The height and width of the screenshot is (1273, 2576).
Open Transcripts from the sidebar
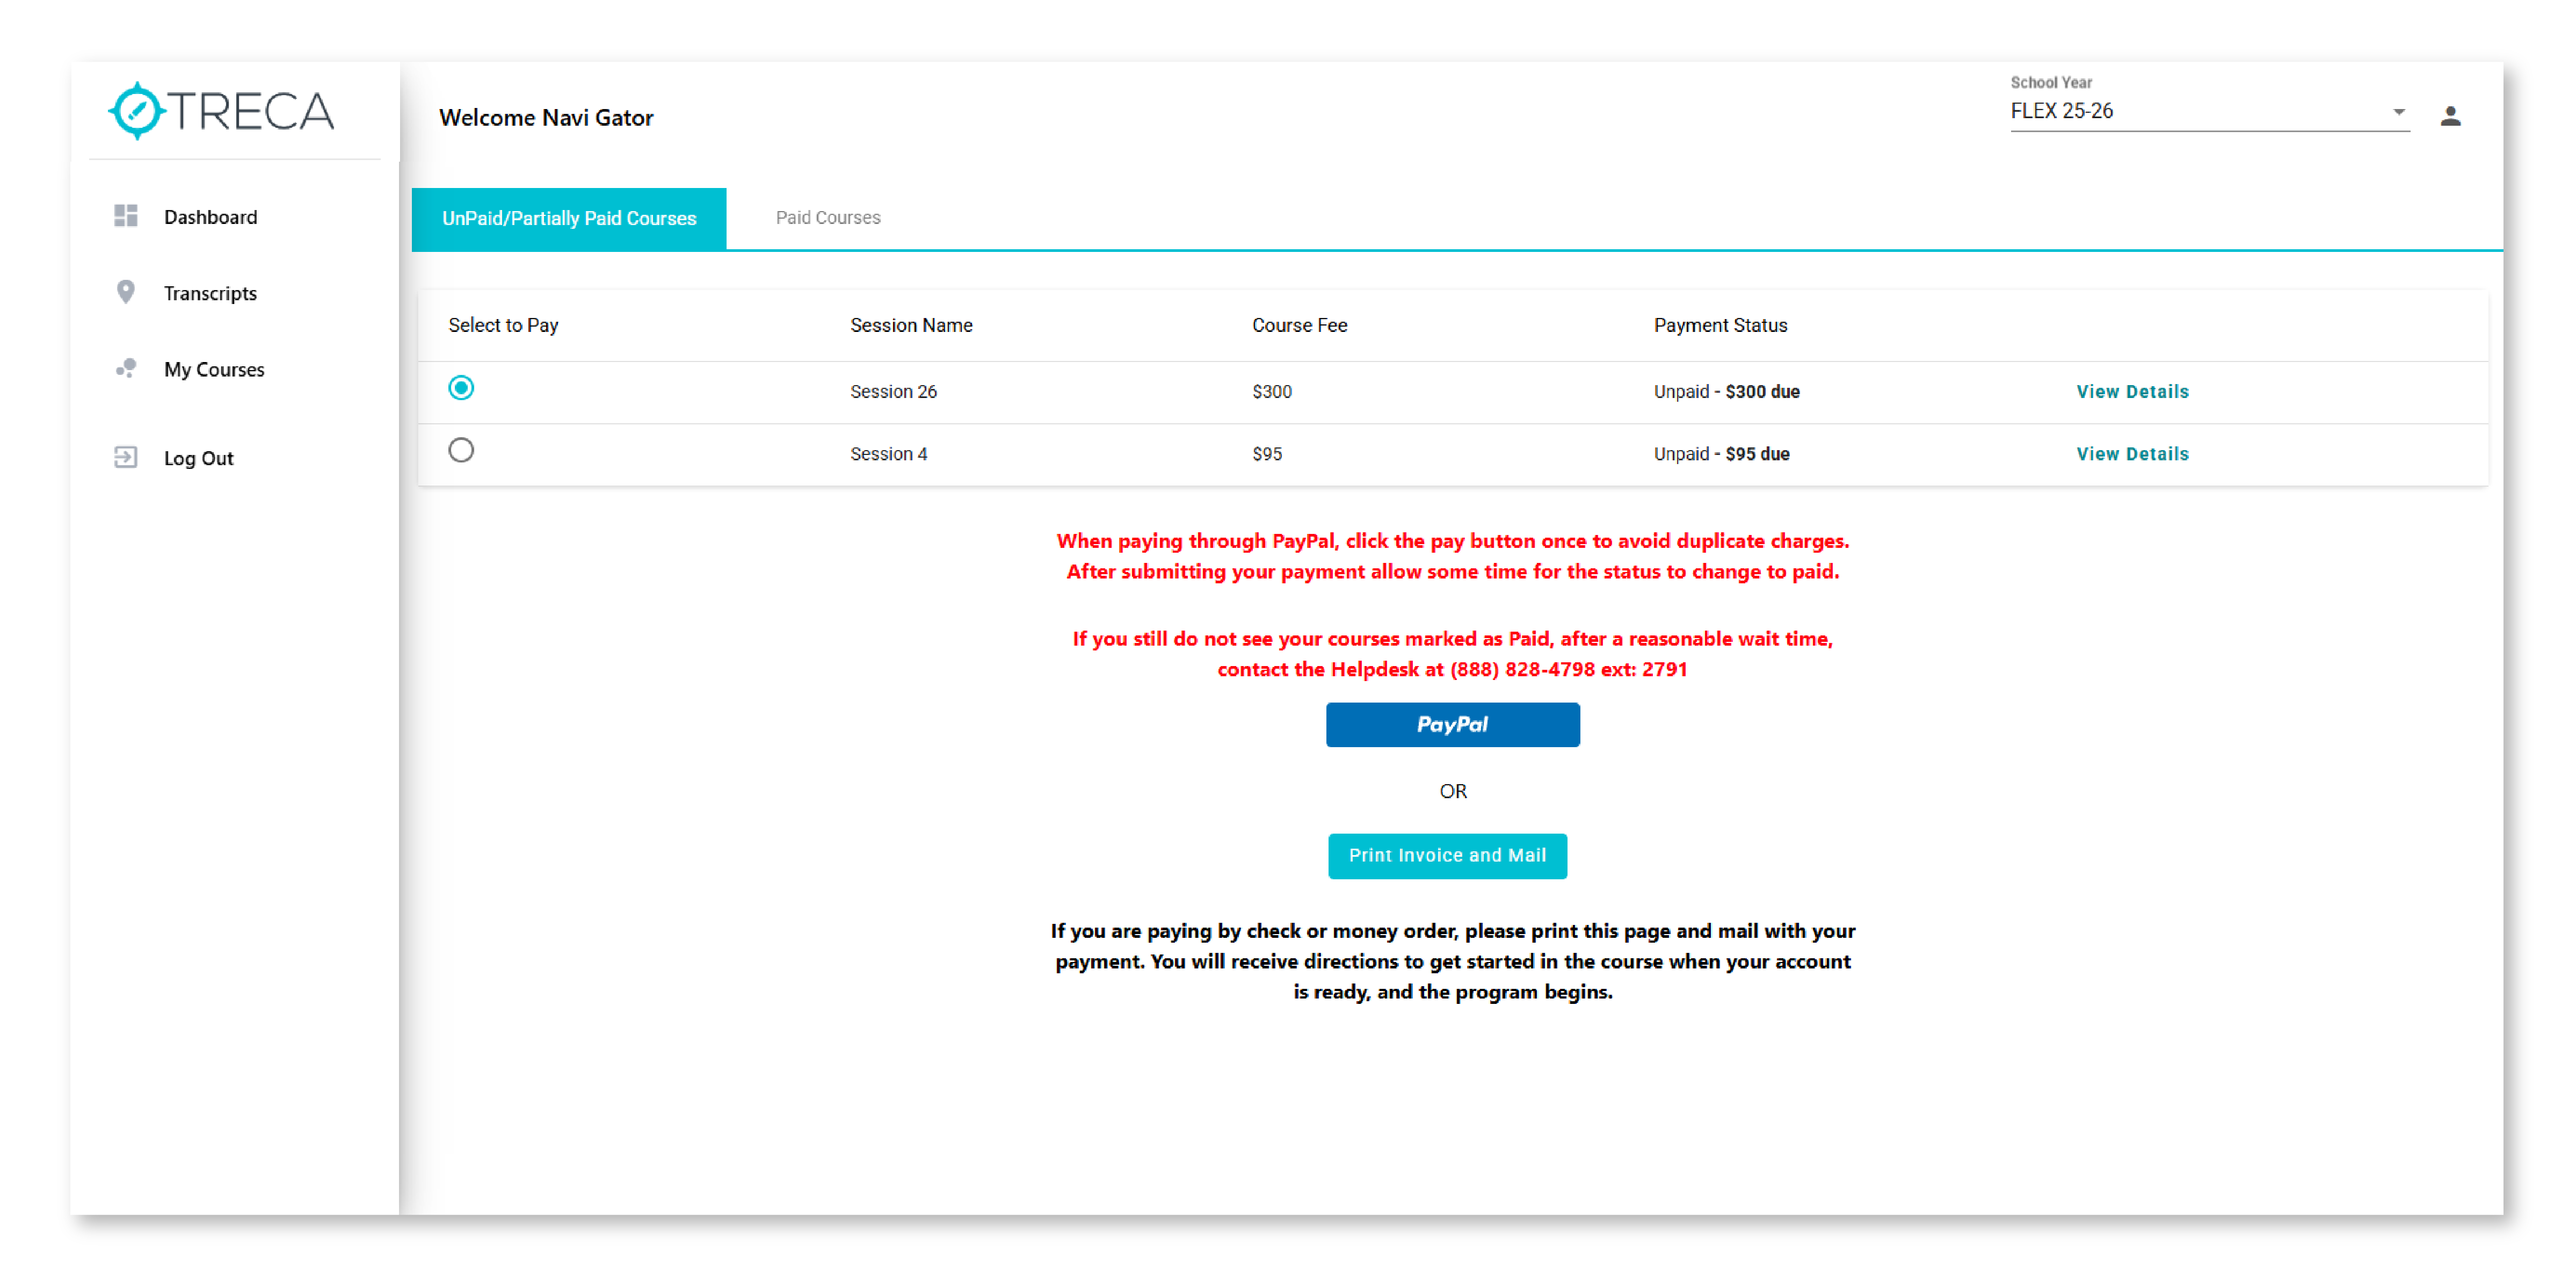tap(210, 293)
